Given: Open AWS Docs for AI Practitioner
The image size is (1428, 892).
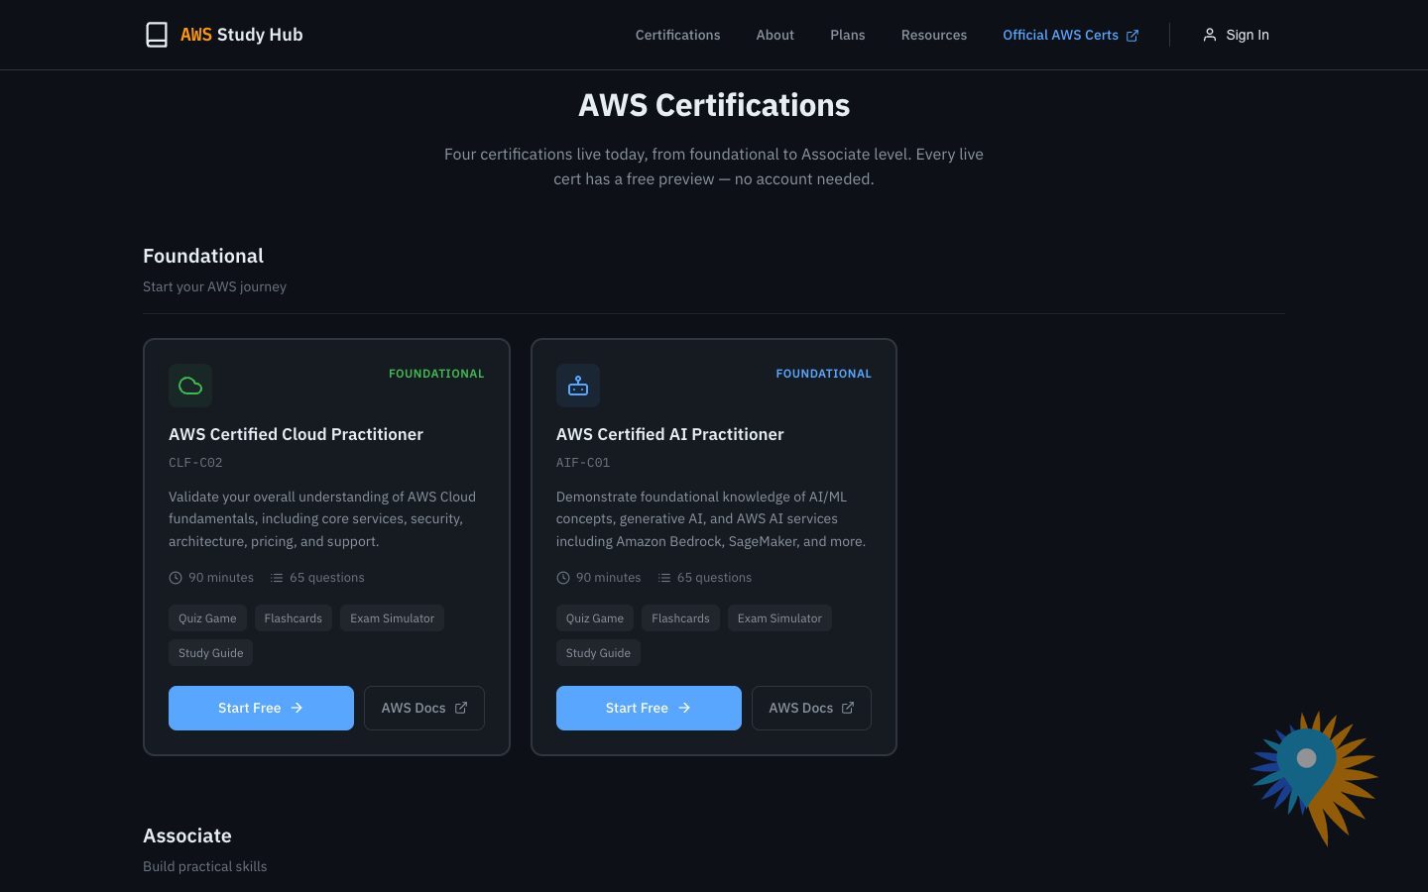Looking at the screenshot, I should 811,708.
